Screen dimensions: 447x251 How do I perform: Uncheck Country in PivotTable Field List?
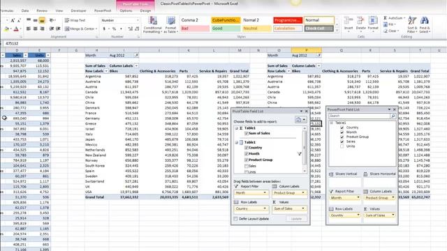tap(247, 148)
